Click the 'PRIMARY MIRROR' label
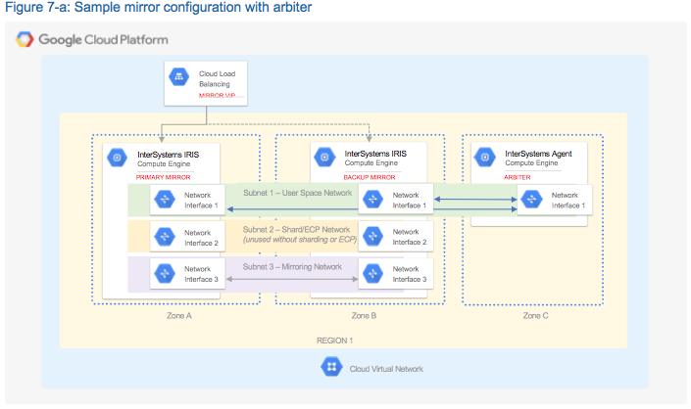691x409 pixels. click(163, 177)
